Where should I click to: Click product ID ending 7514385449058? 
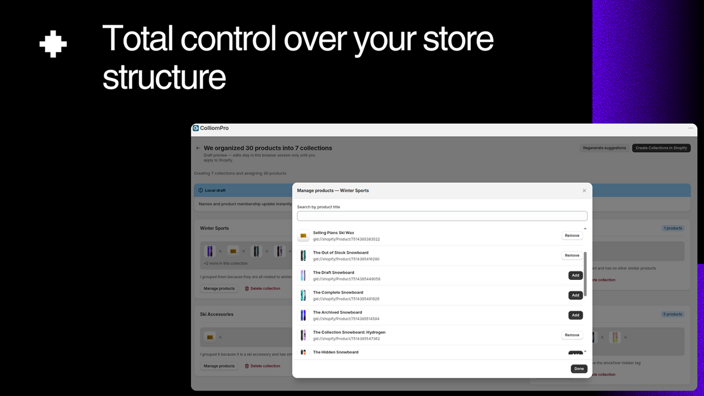pos(346,279)
